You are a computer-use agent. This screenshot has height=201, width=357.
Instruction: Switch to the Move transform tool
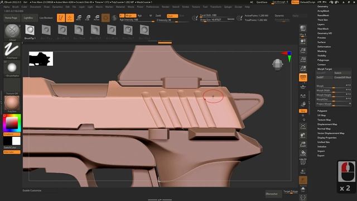point(79,18)
